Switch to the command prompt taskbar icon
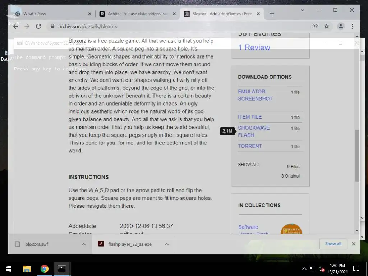 click(62, 269)
